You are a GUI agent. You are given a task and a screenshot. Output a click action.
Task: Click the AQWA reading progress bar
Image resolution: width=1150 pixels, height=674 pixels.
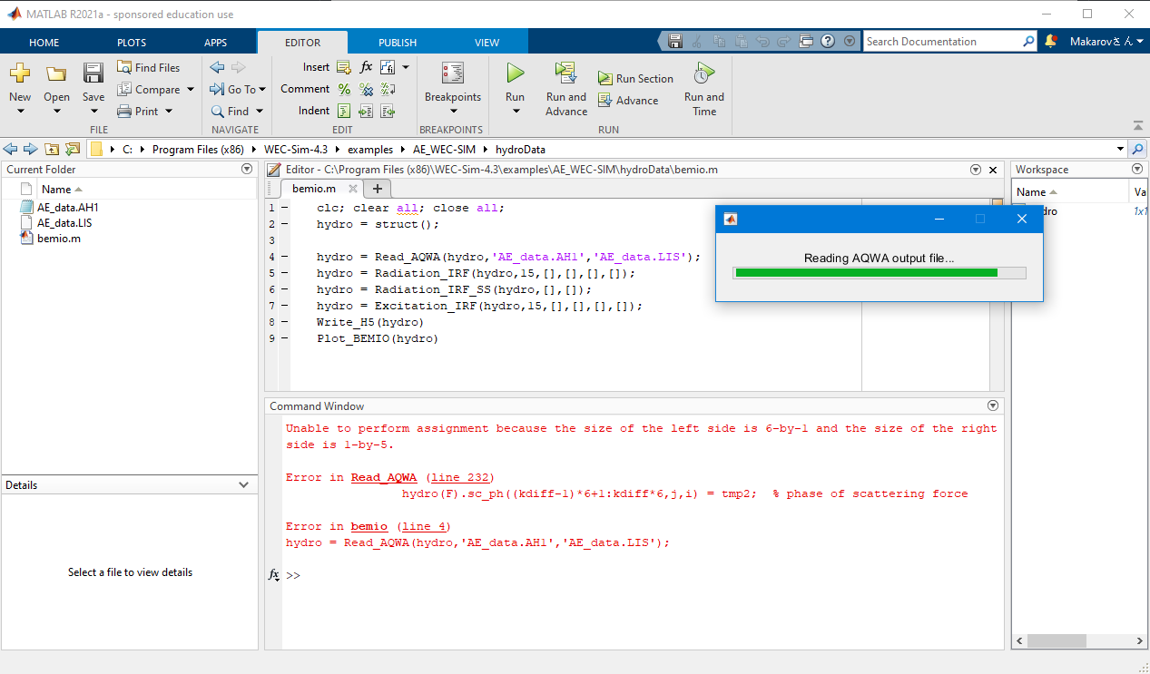(878, 272)
